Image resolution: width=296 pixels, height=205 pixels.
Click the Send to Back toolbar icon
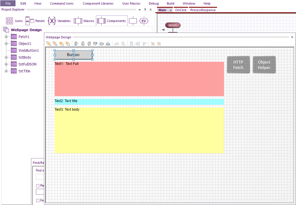pyautogui.click(x=55, y=44)
